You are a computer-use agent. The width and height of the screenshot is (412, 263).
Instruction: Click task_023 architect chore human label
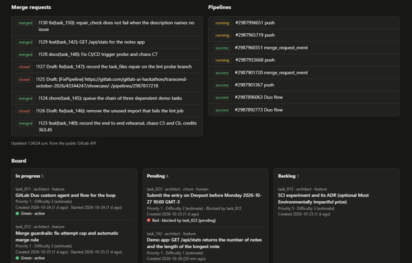tap(177, 189)
